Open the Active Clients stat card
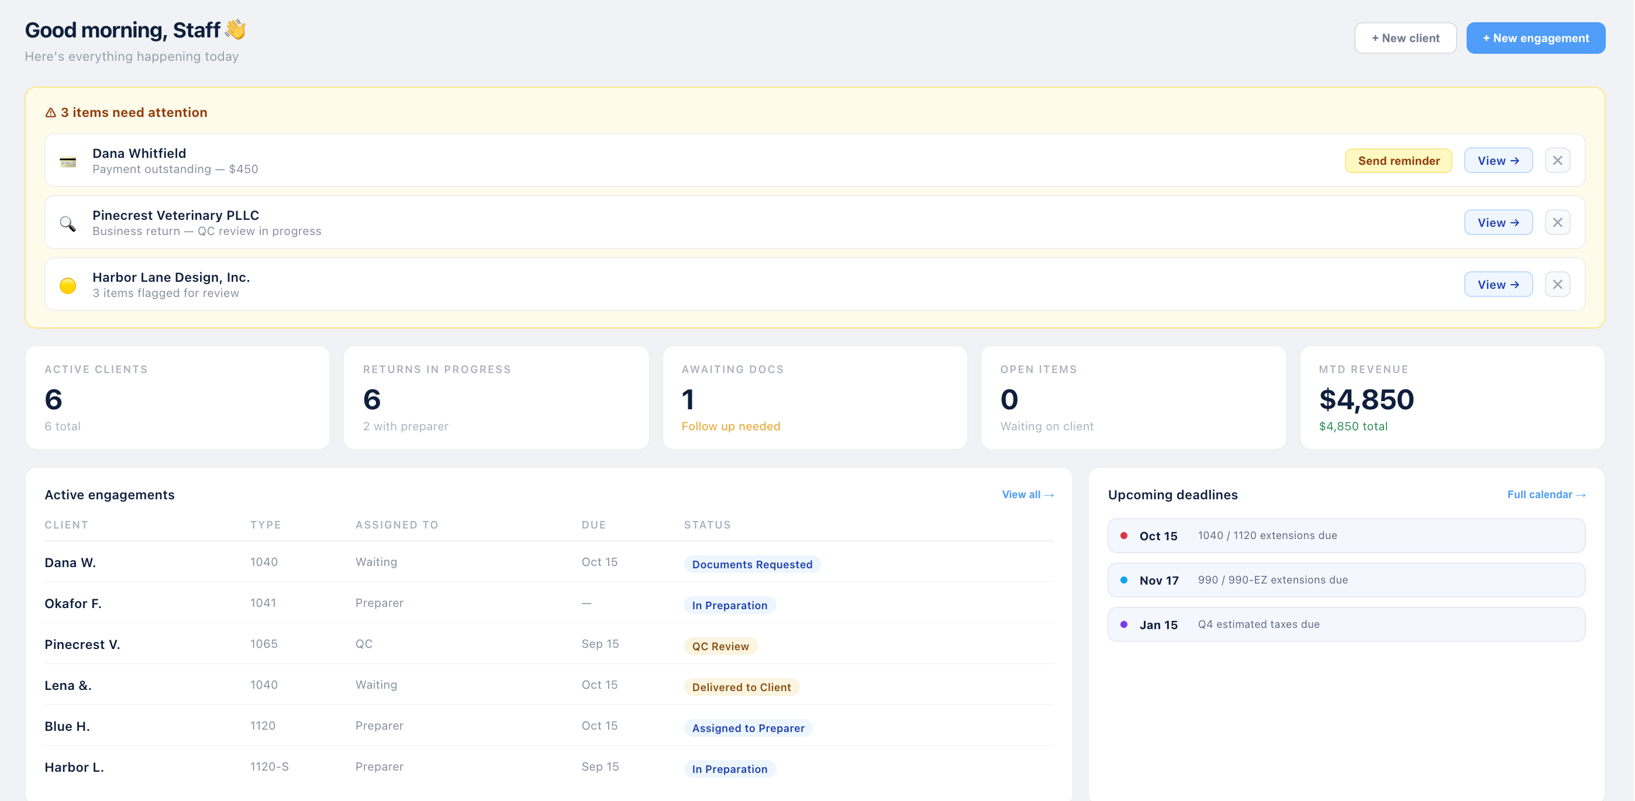 [x=178, y=398]
